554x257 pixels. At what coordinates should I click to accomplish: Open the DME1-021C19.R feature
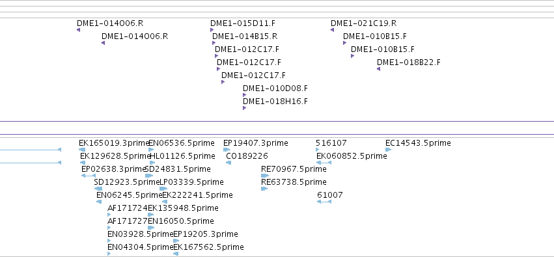363,23
